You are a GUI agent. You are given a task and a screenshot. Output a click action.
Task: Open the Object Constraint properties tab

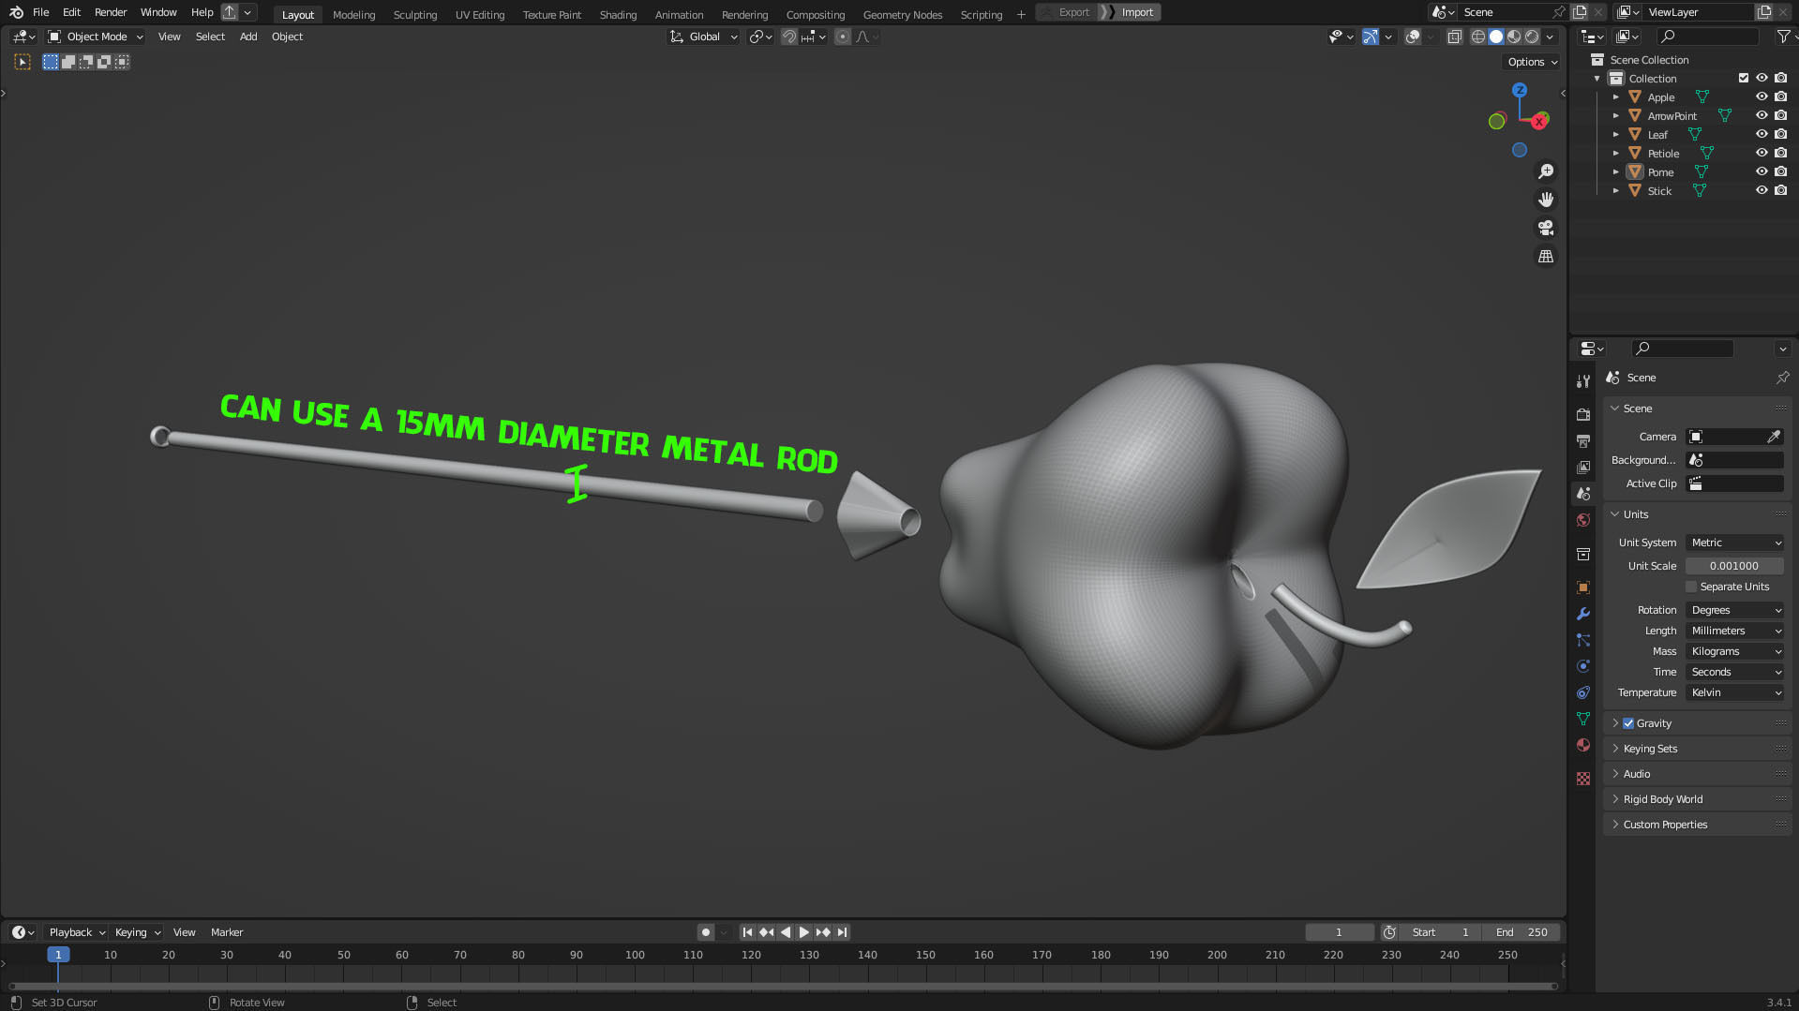click(x=1583, y=692)
